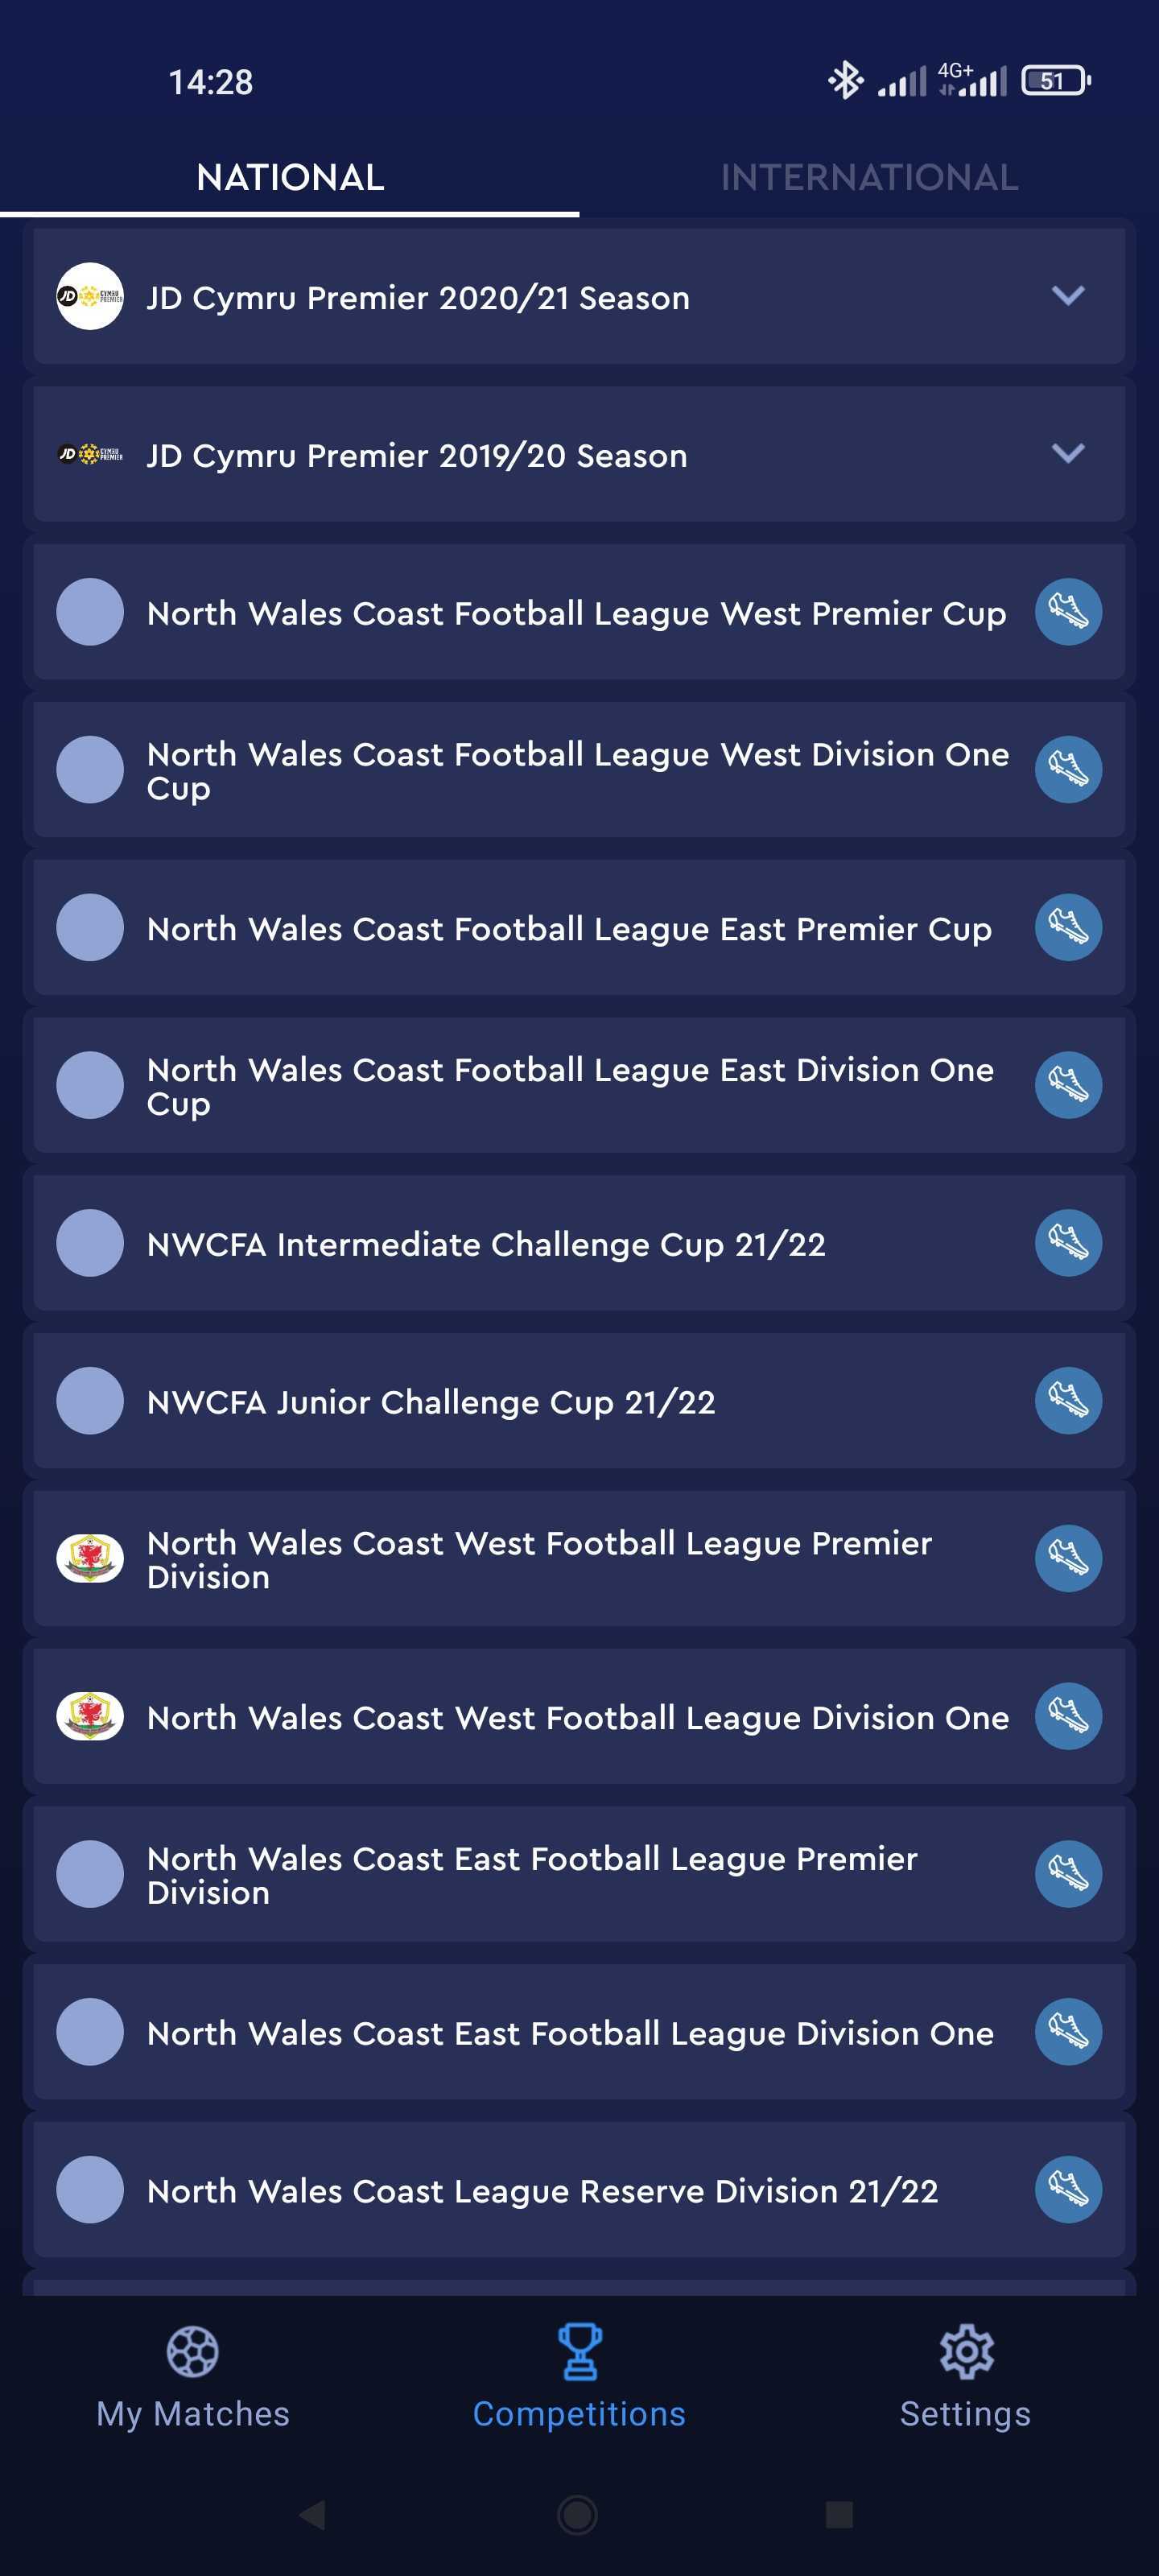
Task: Tap the Competitions trophy icon
Action: 579,2351
